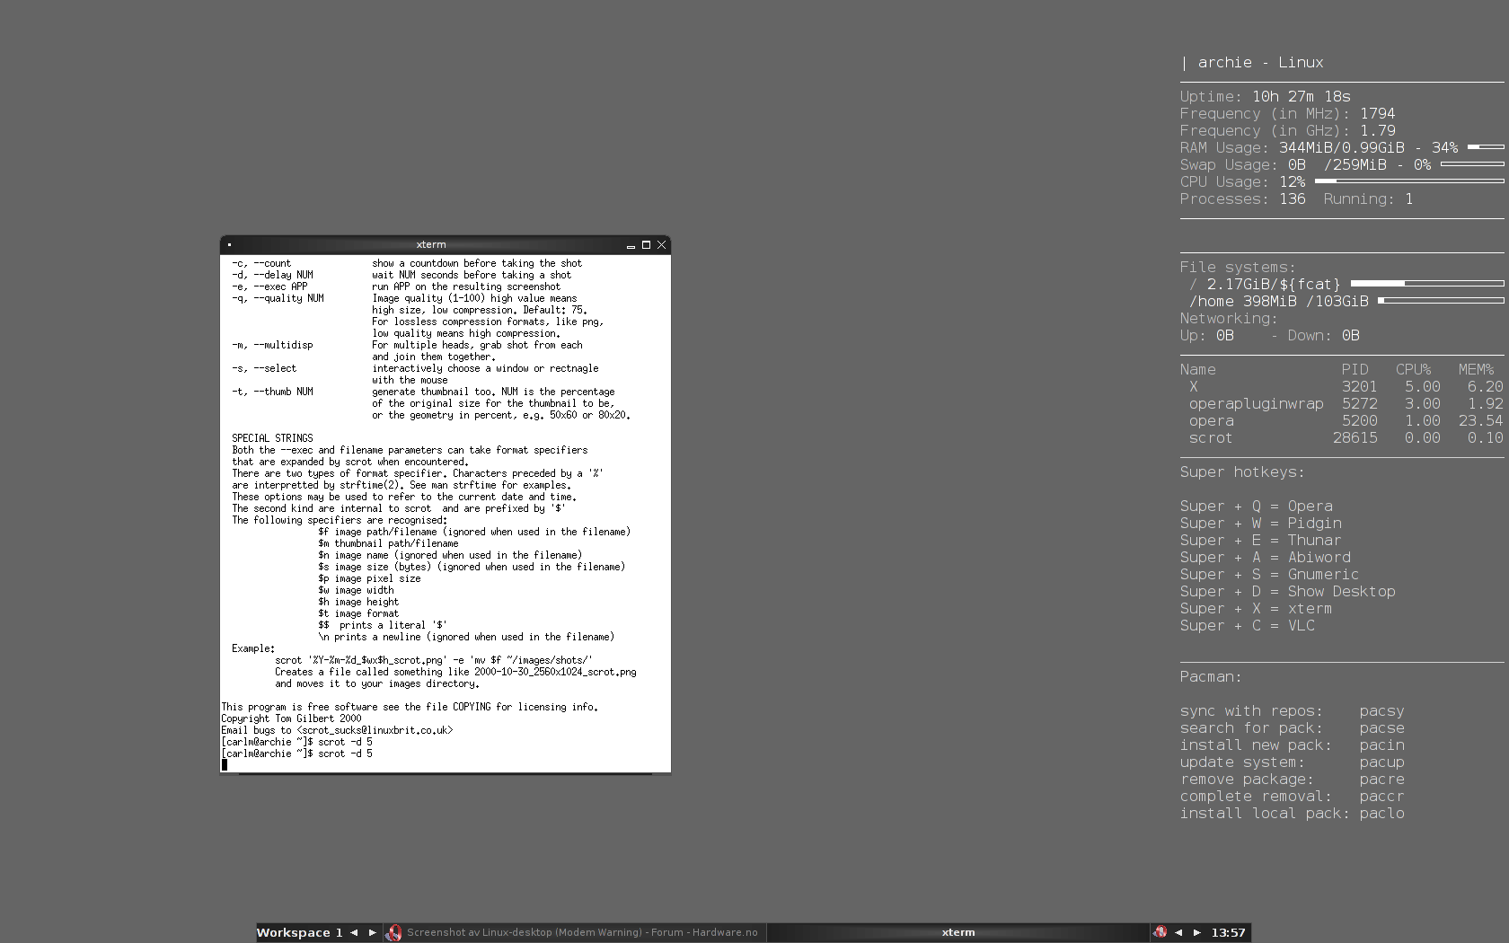Click the xterm cursor on the last line
1509x943 pixels.
coord(225,765)
